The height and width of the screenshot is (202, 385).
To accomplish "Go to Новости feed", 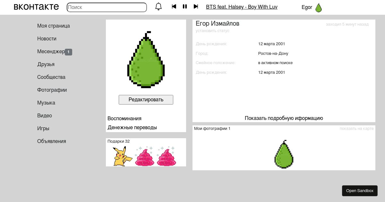I will pos(47,39).
